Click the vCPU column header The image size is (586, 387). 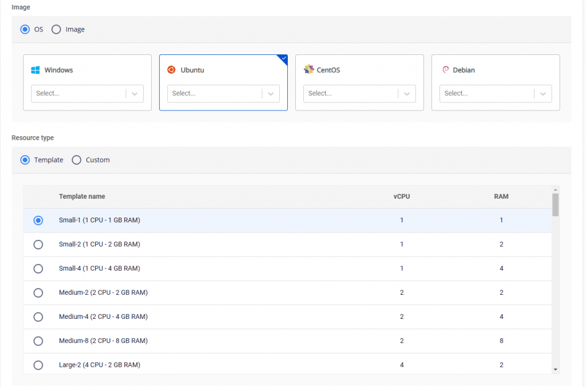pyautogui.click(x=402, y=196)
